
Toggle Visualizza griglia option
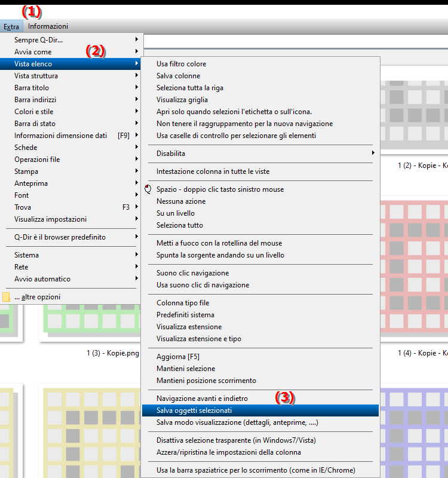tap(260, 100)
